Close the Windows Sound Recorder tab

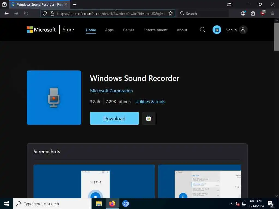pyautogui.click(x=66, y=4)
